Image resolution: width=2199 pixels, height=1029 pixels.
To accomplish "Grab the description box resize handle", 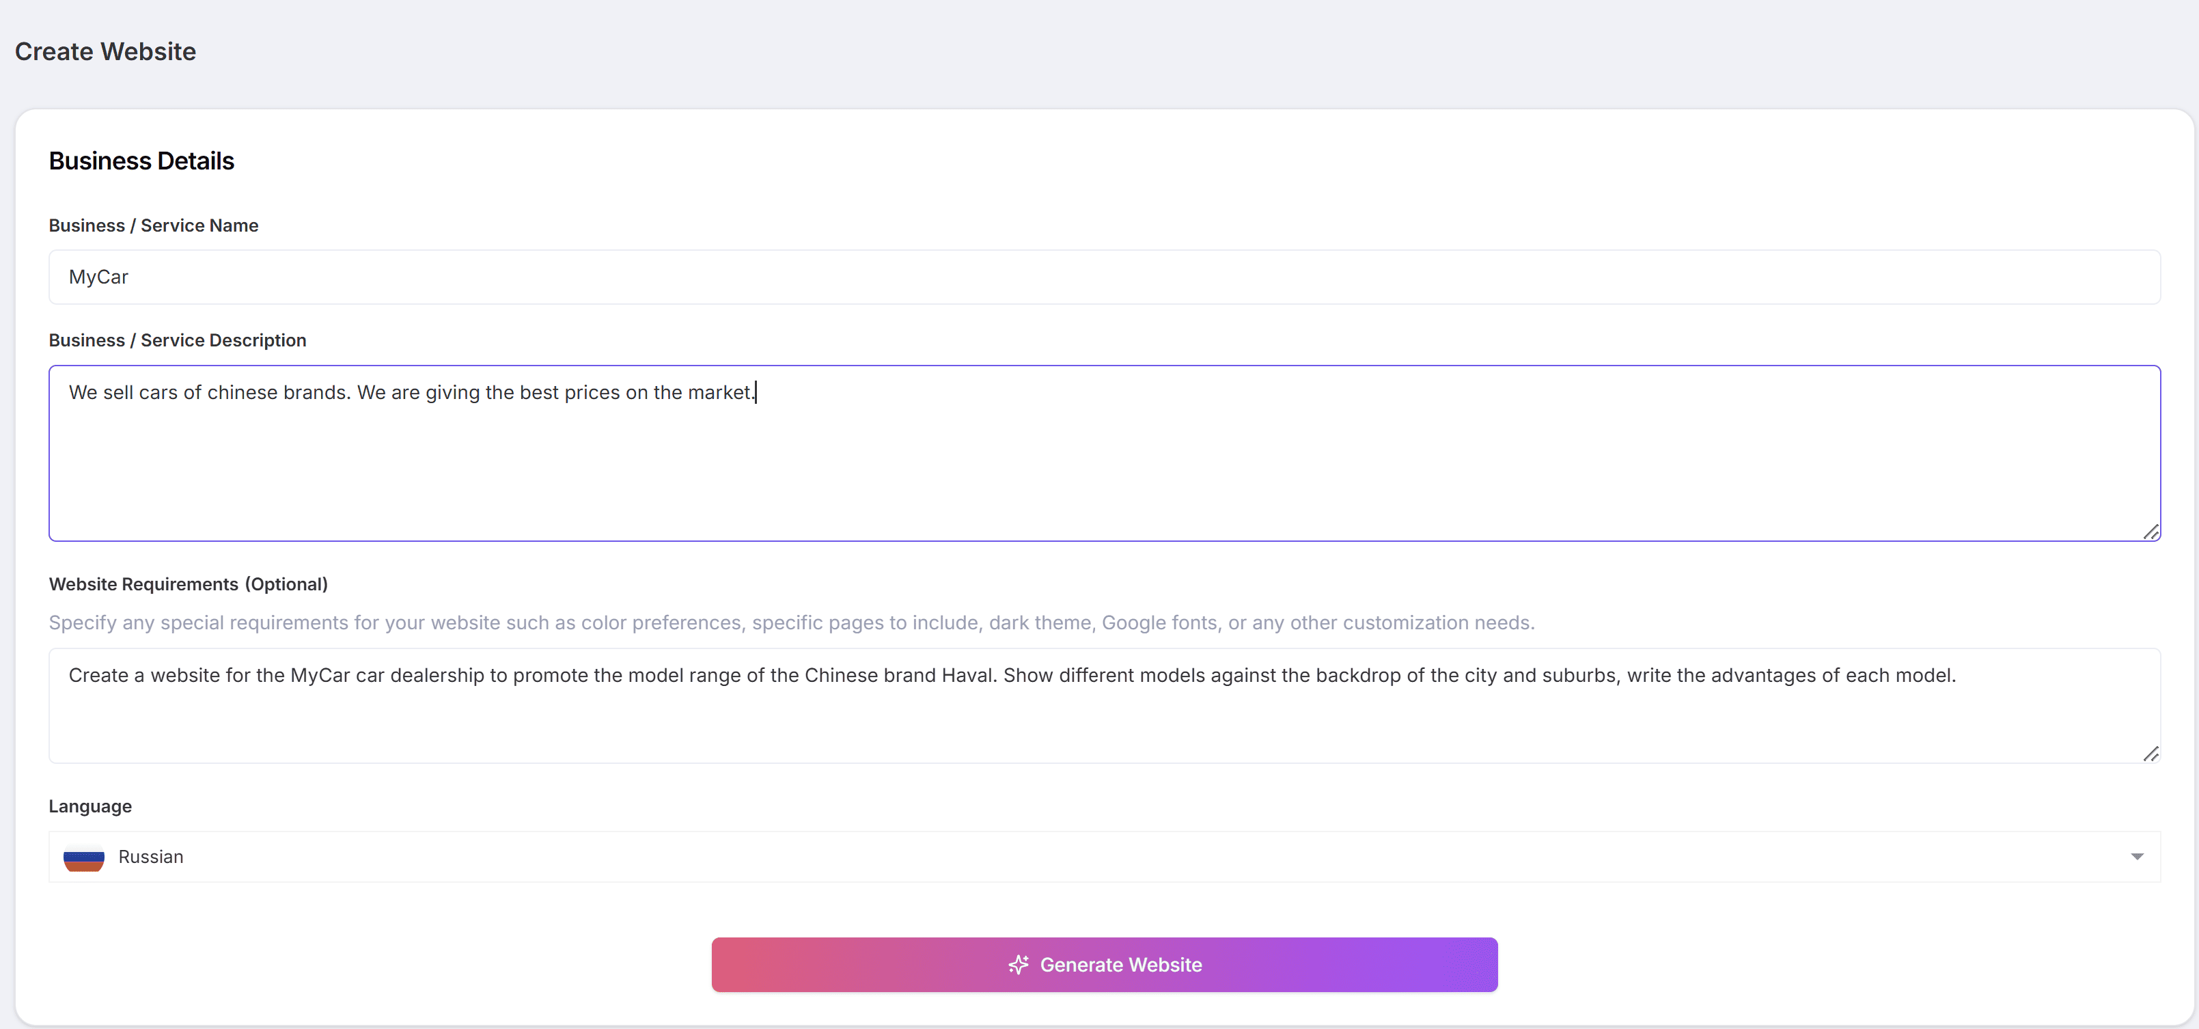I will click(2150, 532).
